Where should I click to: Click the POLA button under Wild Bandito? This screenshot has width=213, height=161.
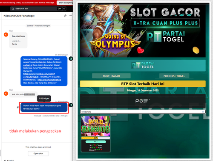96,142
